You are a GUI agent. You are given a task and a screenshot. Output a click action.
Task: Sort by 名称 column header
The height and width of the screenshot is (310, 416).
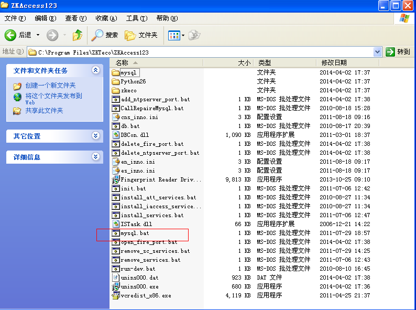(x=157, y=63)
